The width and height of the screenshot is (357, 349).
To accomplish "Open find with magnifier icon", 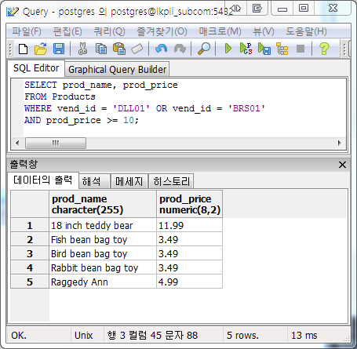I will tap(204, 49).
